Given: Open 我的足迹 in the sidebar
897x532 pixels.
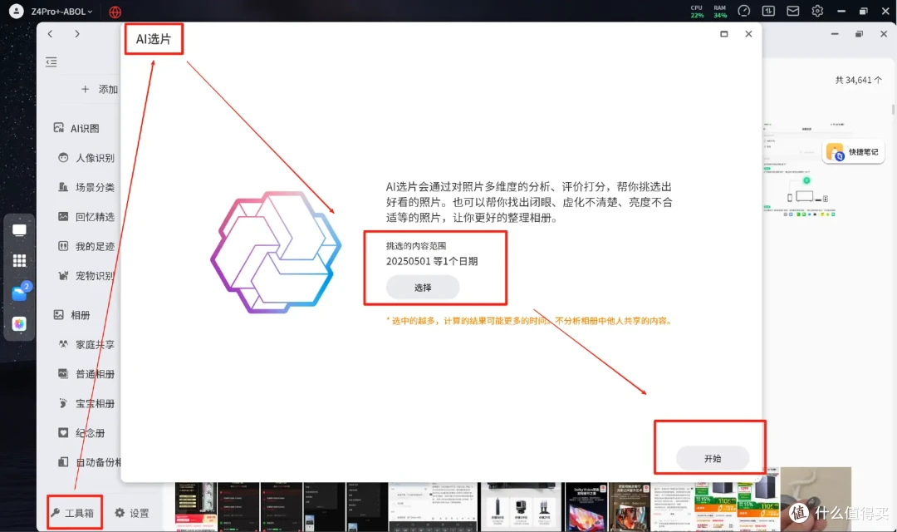Looking at the screenshot, I should pos(86,246).
